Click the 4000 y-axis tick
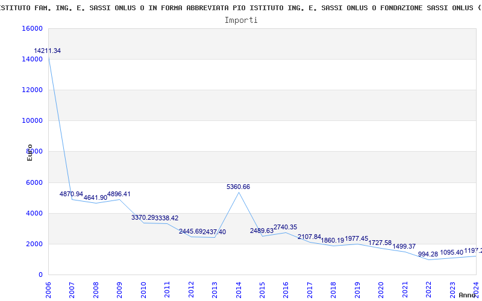The image size is (482, 301). point(34,213)
